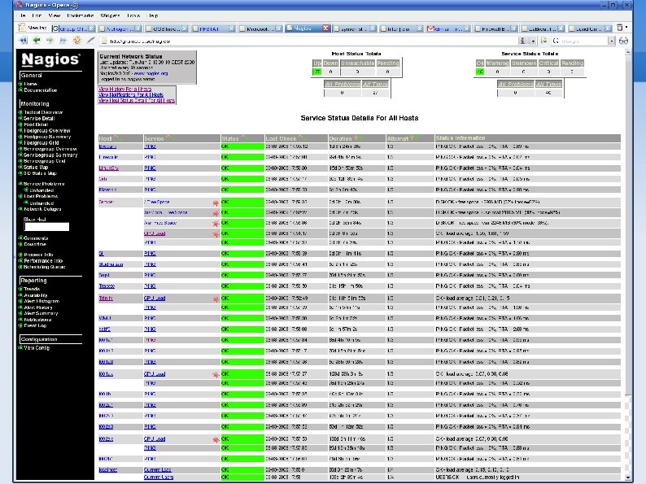The width and height of the screenshot is (646, 484).
Task: Open Documentation in the sidebar
Action: pyautogui.click(x=41, y=89)
